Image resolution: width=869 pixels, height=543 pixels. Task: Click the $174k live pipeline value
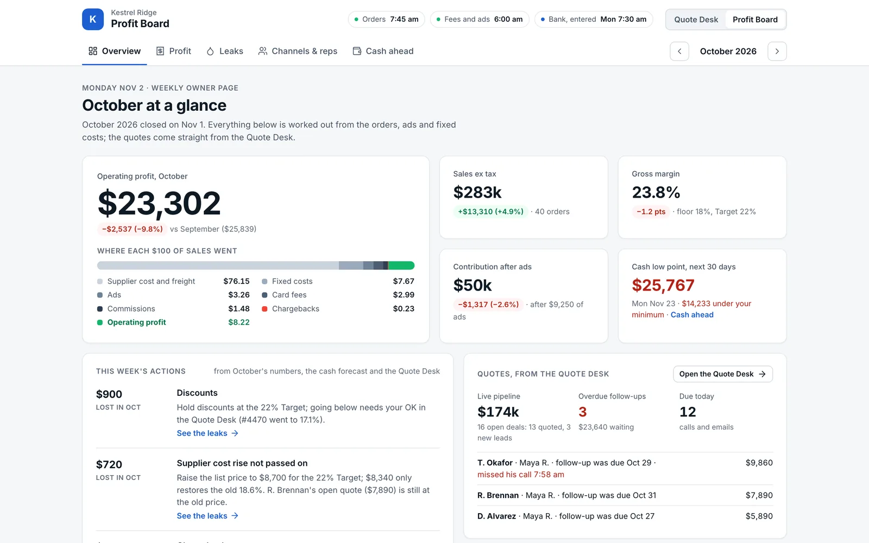coord(498,412)
